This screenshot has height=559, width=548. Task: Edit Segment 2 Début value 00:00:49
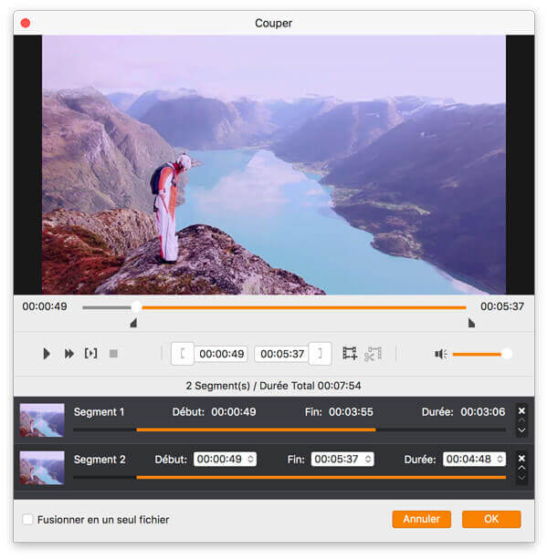[219, 460]
